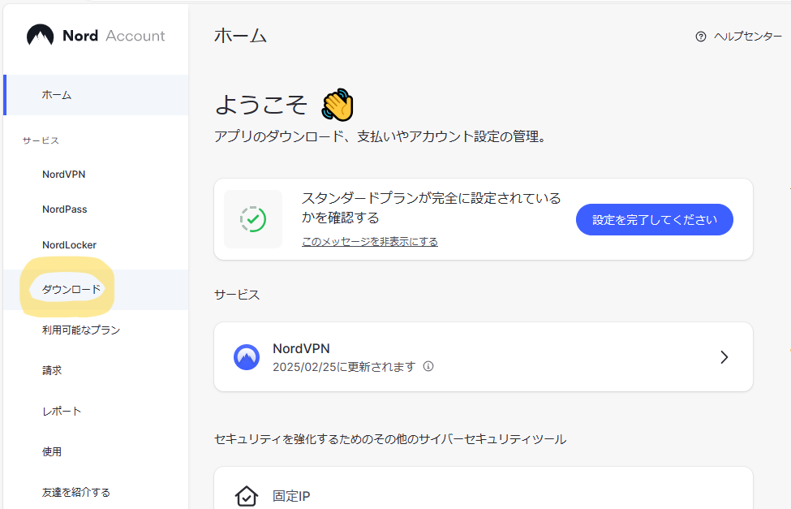This screenshot has width=791, height=509.
Task: Click info icon beside the renewal date
Action: pos(428,366)
